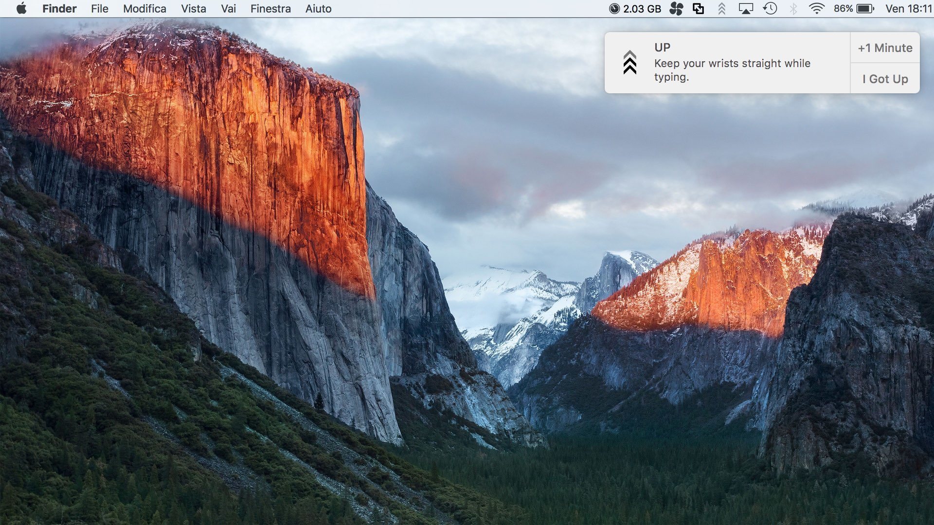The height and width of the screenshot is (525, 934).
Task: Click the +1 Minute notification button
Action: click(x=885, y=48)
